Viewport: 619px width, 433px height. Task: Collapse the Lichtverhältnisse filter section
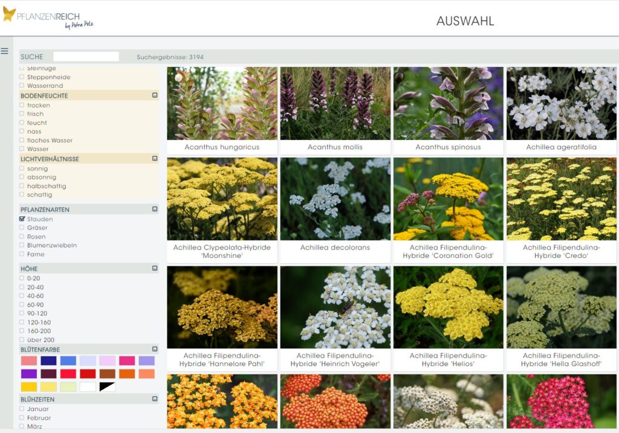[x=155, y=159]
